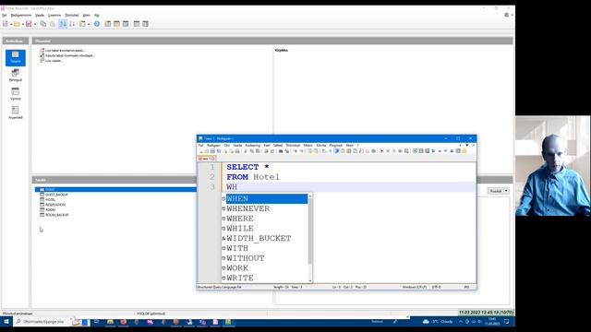Screen dimensions: 591x332
Task: Open the Lisamine menu in Base
Action: [x=54, y=15]
